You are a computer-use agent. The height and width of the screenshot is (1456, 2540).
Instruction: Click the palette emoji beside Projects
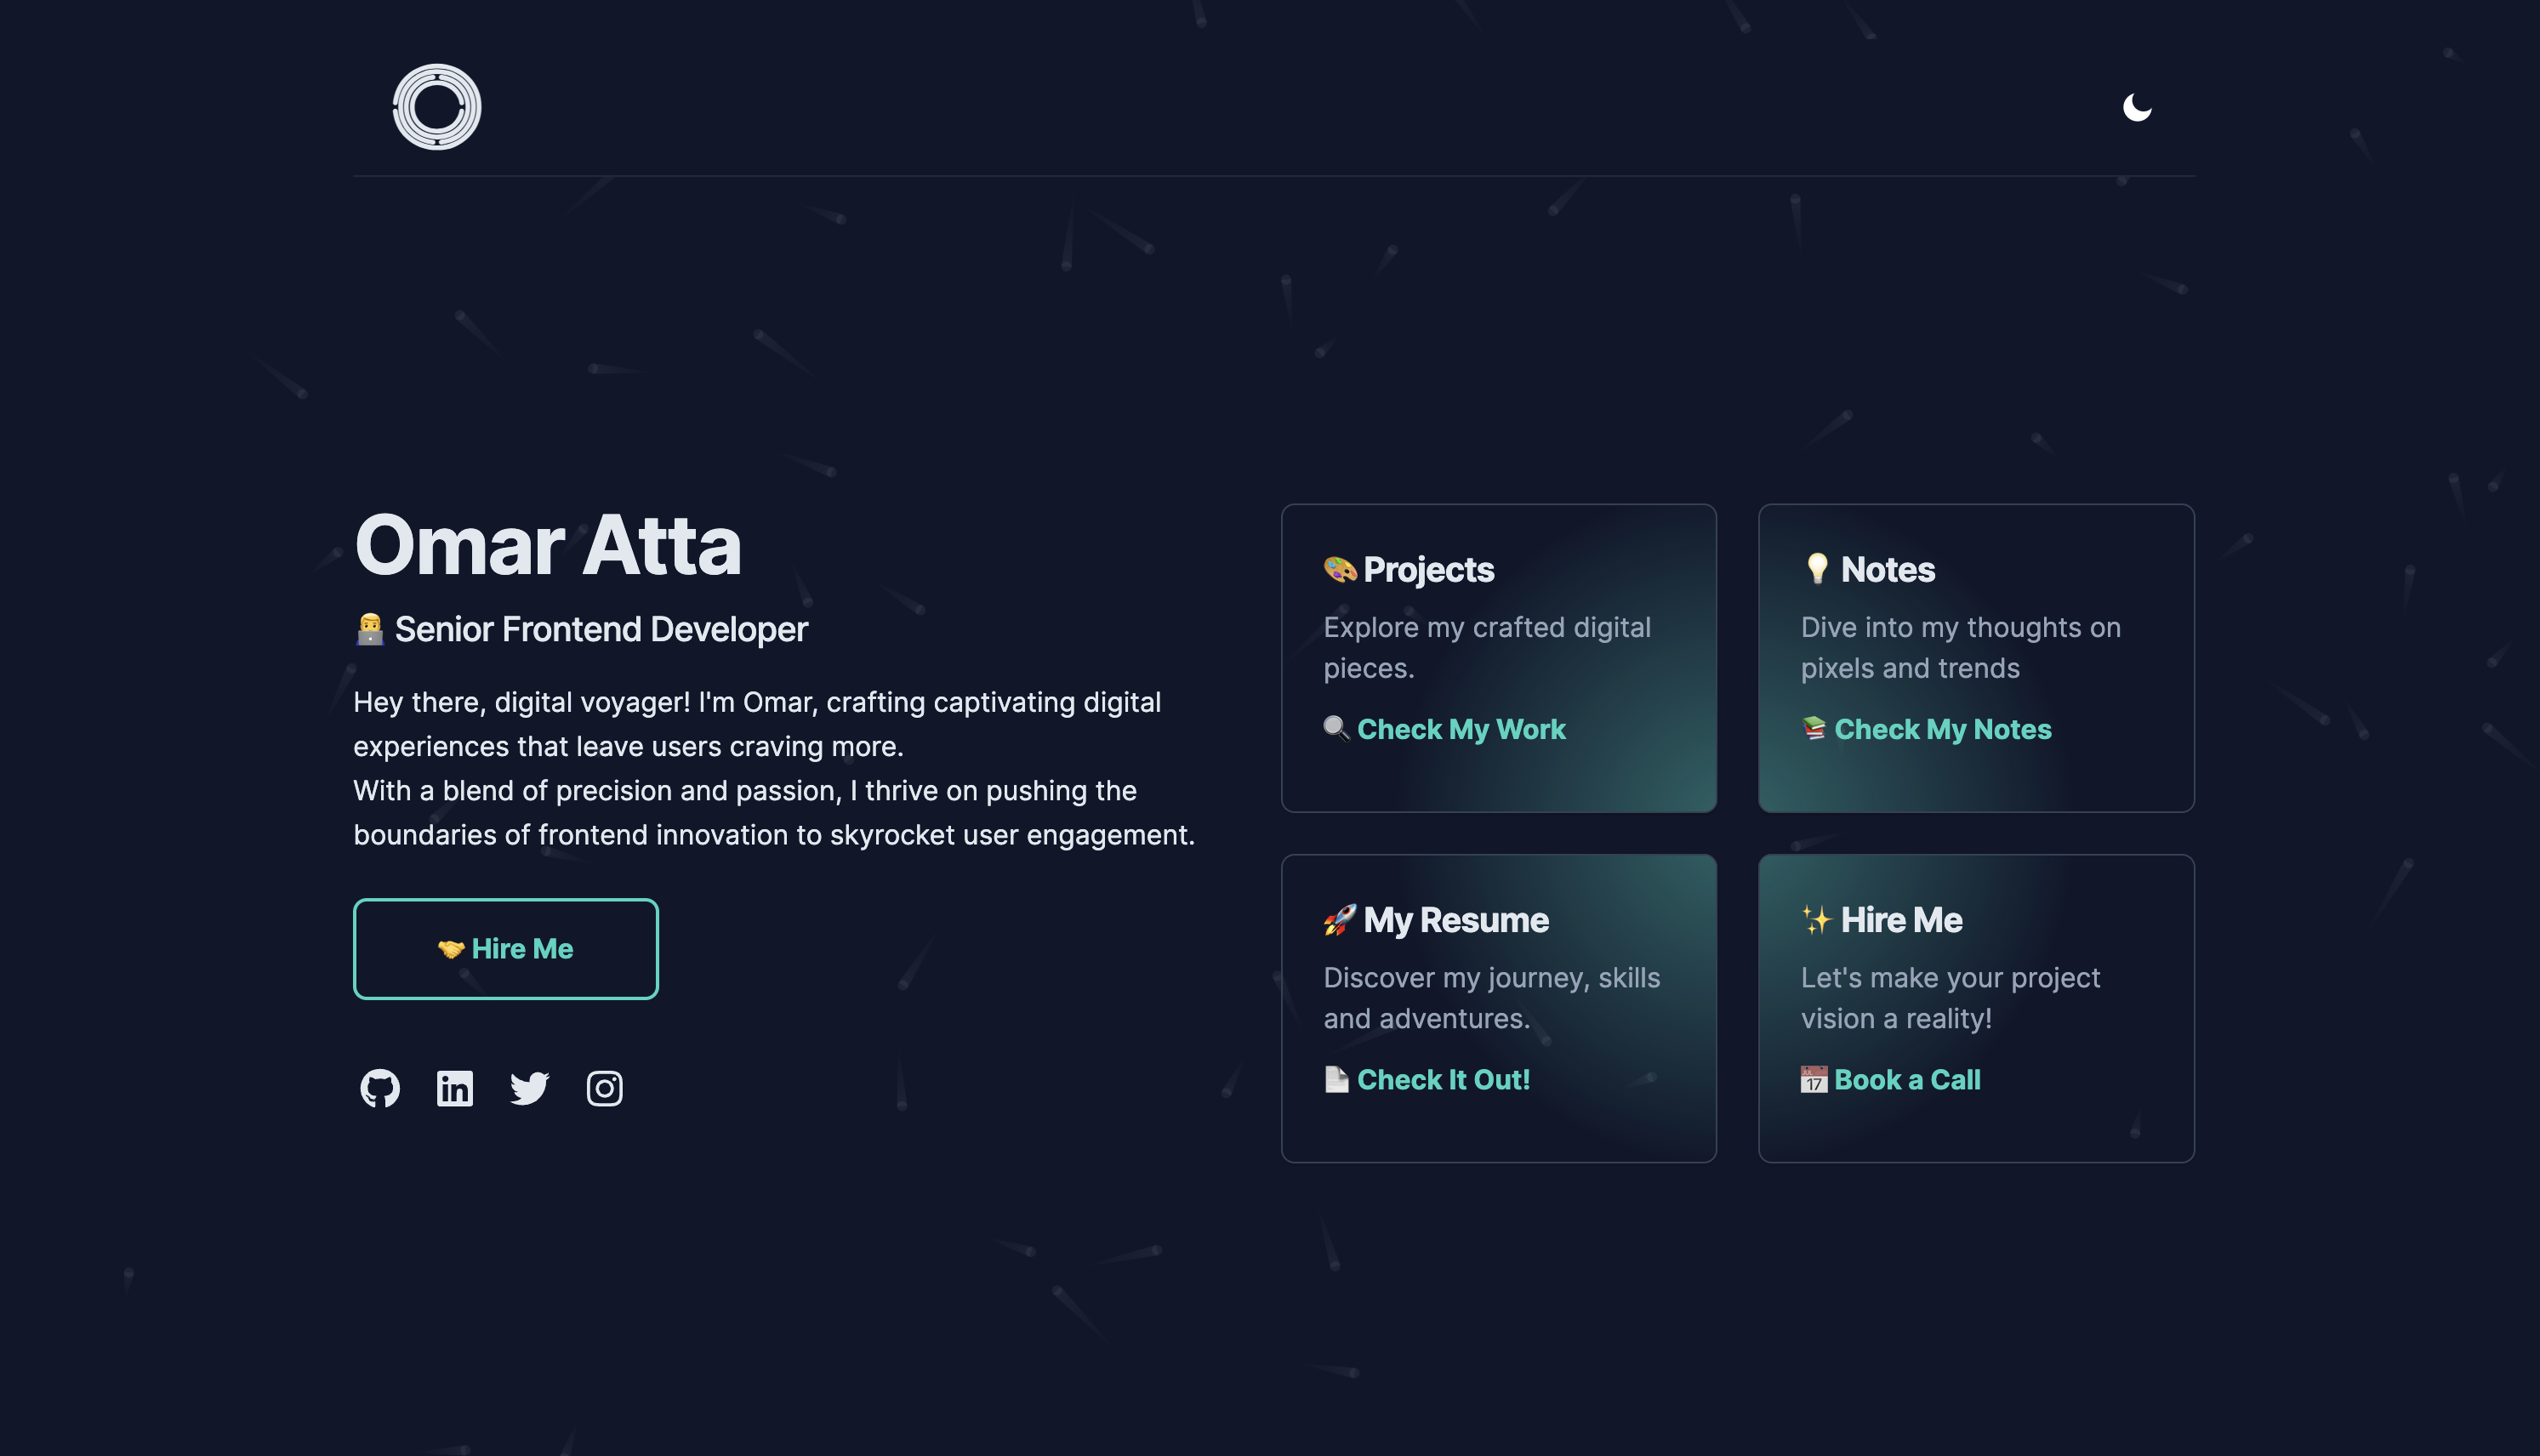[1340, 569]
